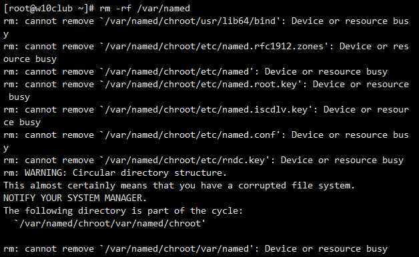Click the named.root.key error line
This screenshot has width=419, height=257.
(x=206, y=91)
